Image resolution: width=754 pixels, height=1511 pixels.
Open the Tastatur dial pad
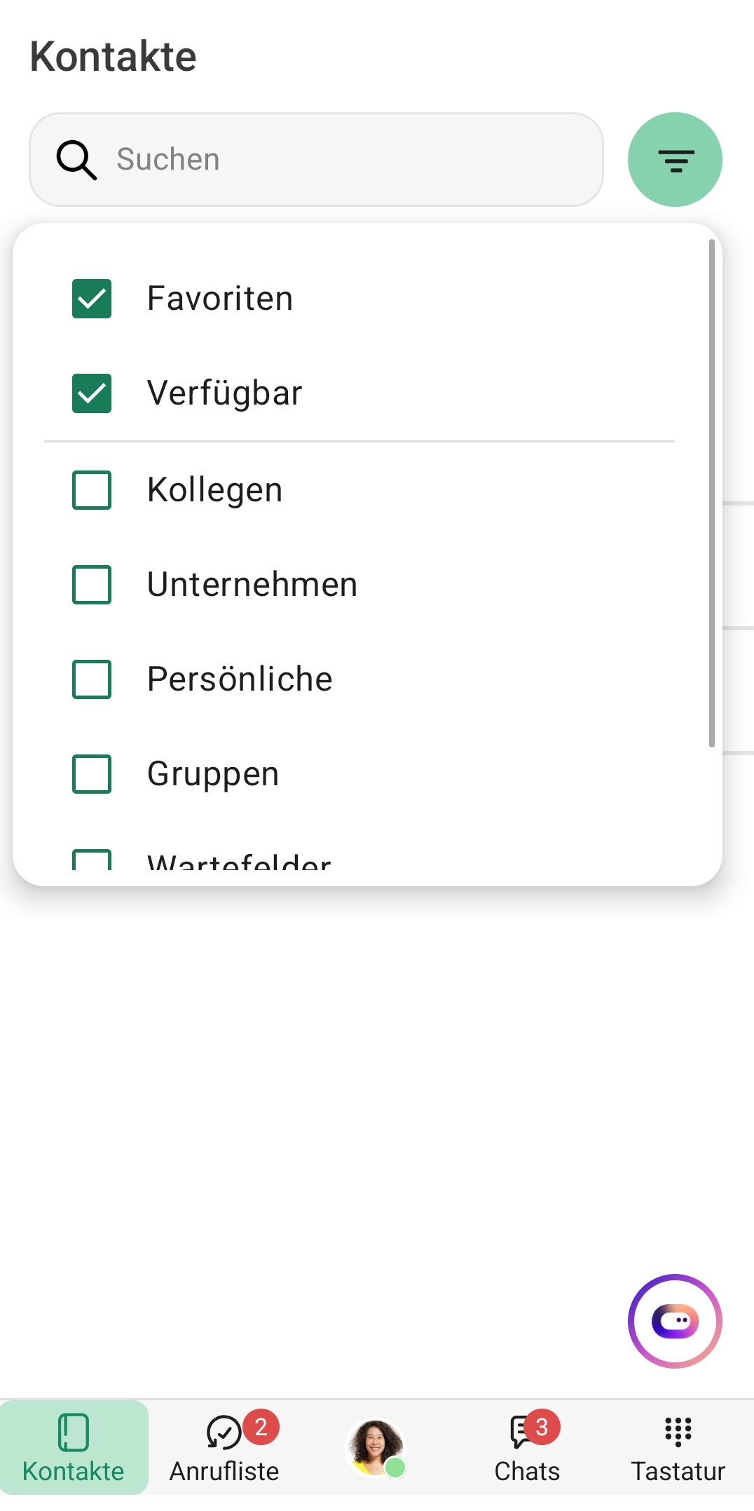click(678, 1447)
